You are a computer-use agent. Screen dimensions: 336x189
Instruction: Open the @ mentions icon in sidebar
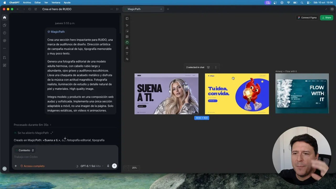[x=4, y=41]
